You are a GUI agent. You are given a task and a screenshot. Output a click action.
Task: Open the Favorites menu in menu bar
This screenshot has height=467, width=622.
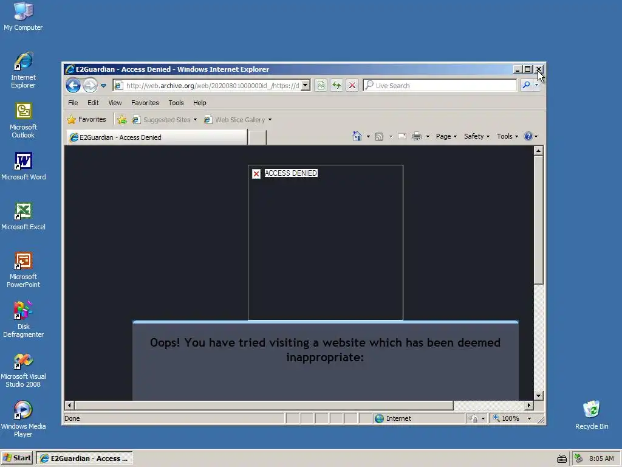[x=145, y=103]
